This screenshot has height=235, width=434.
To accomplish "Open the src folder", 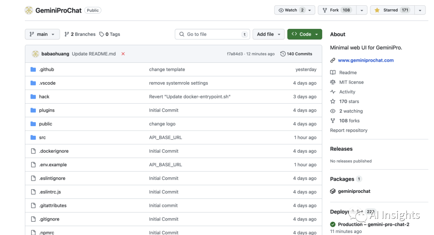I will (x=42, y=137).
